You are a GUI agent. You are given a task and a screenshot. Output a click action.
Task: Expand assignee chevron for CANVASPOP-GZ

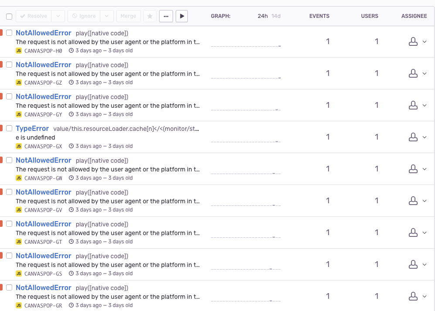point(425,74)
